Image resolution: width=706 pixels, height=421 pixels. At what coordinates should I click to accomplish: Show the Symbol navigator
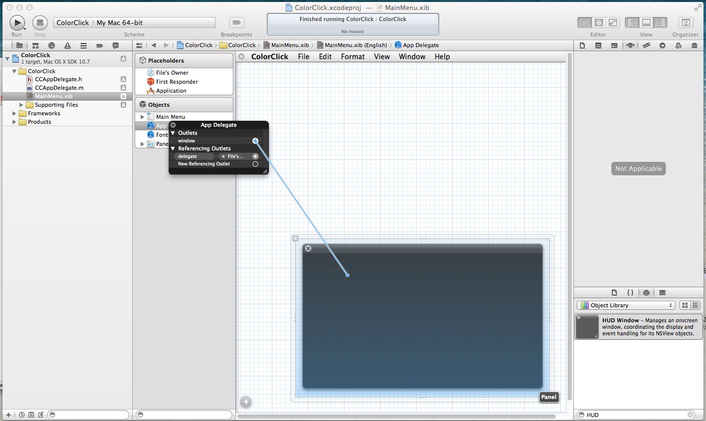(36, 45)
